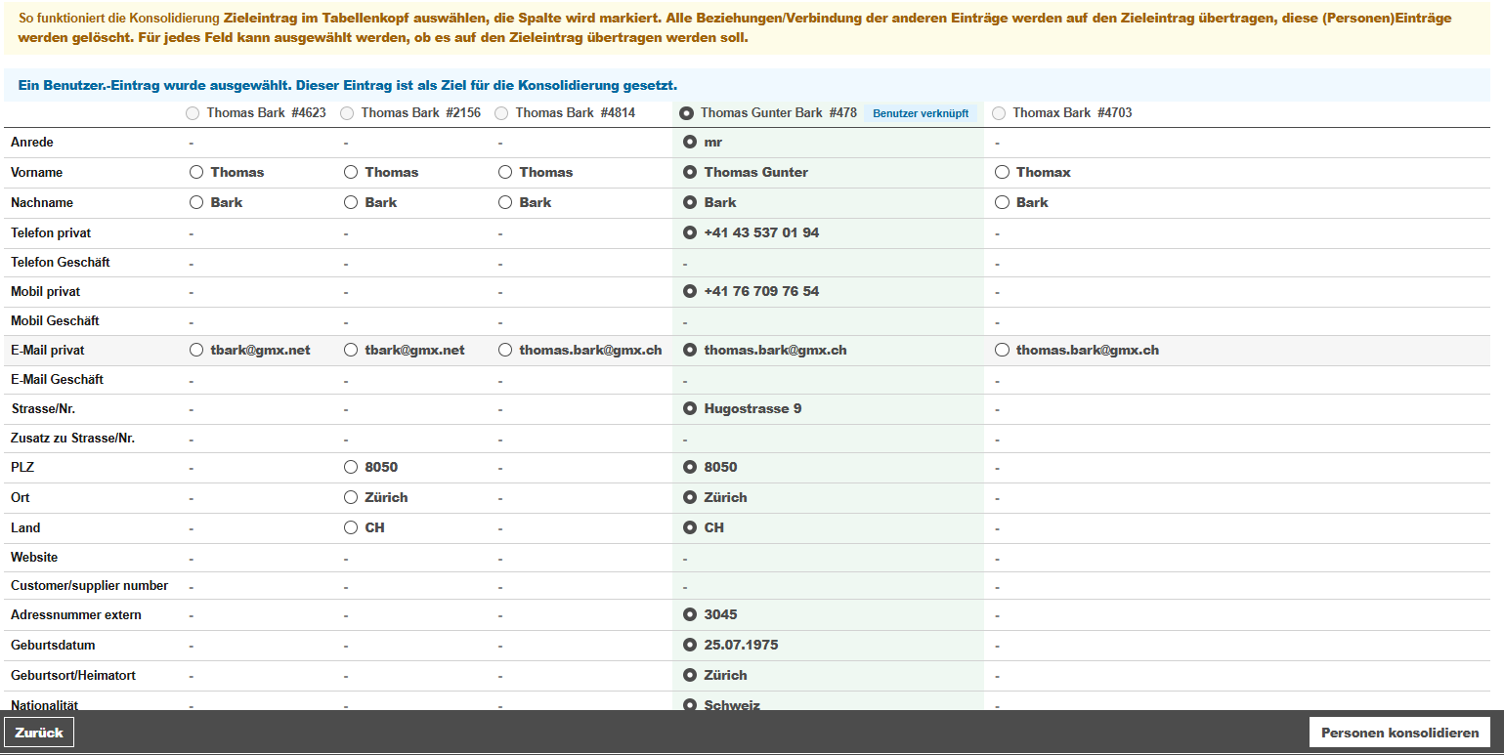Click the Customer/supplier number row label
Screen dimensions: 1504x755
90,586
